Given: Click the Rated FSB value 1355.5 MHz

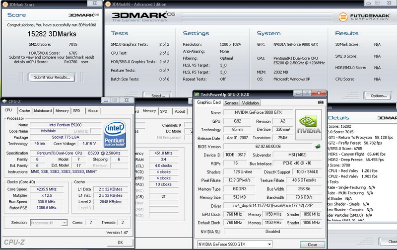Looking at the screenshot, I should (x=47, y=208).
